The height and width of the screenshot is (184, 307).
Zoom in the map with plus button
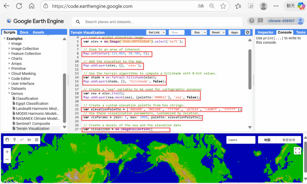7,152
